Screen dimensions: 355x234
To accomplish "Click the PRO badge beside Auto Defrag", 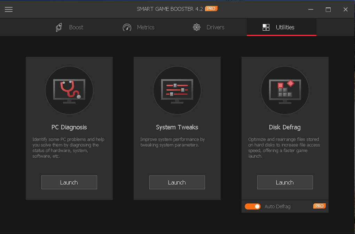I will [319, 206].
